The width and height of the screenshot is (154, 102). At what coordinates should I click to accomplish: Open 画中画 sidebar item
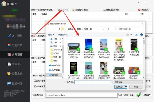coord(14,64)
